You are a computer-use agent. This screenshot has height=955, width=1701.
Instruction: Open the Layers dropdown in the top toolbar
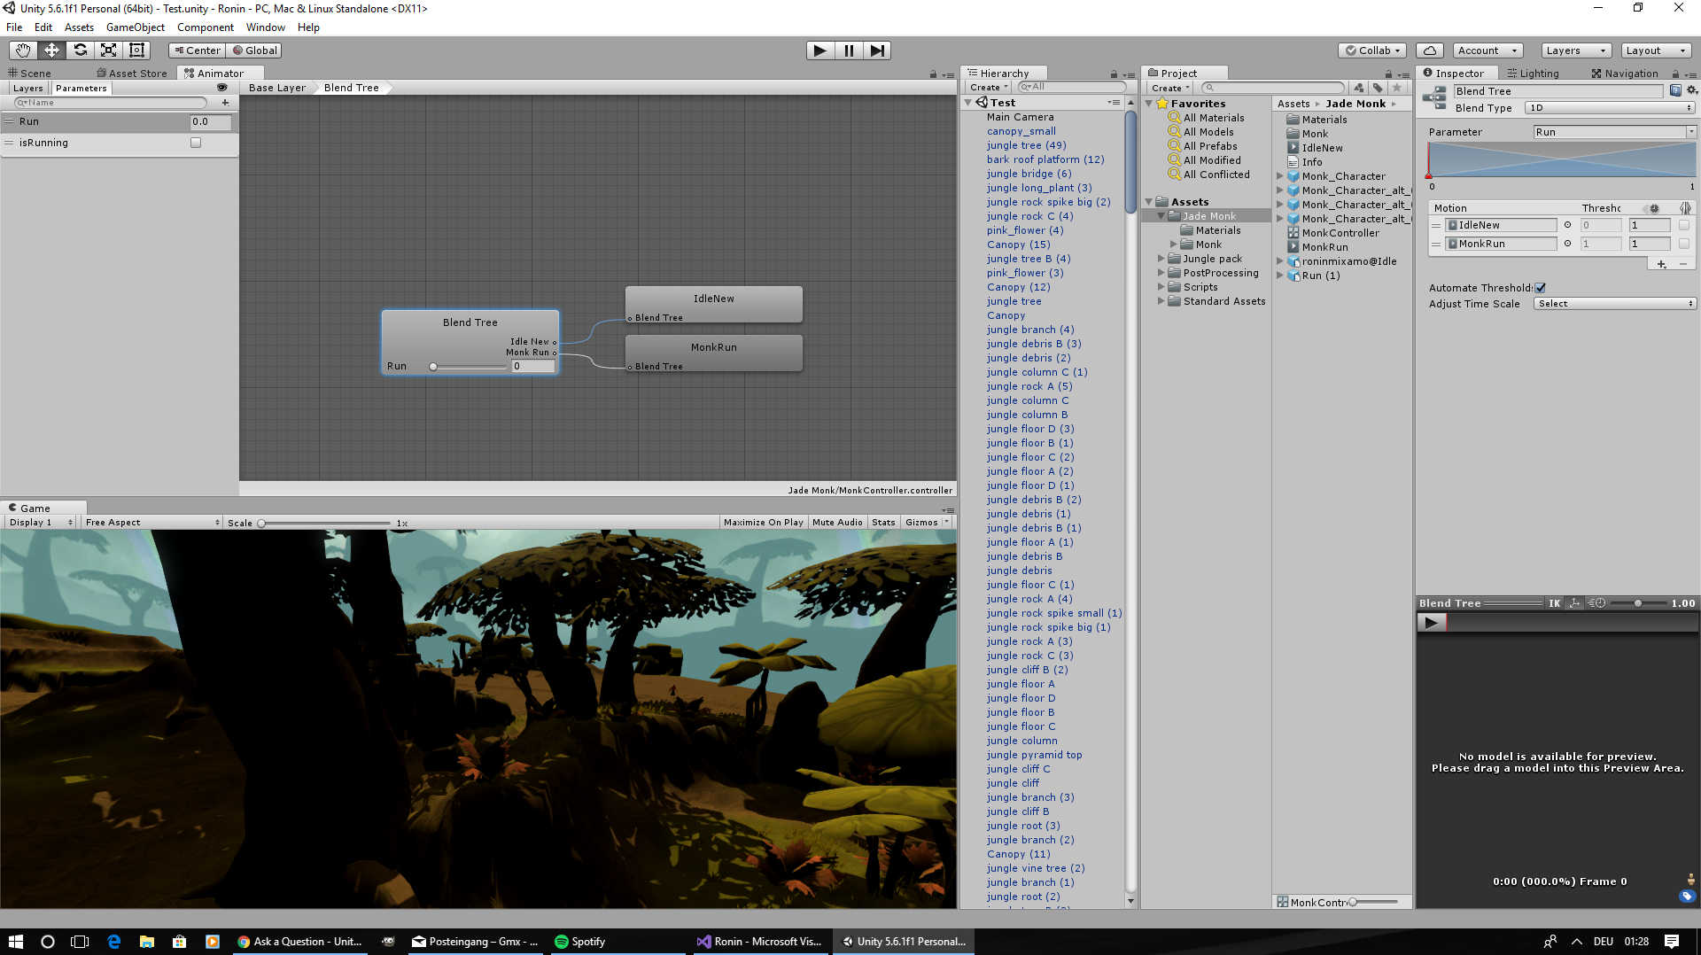point(1575,50)
